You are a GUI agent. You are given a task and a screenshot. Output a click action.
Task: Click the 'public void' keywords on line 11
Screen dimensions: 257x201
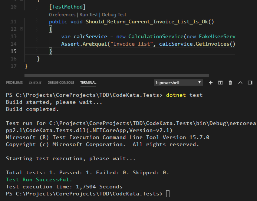pos(66,22)
